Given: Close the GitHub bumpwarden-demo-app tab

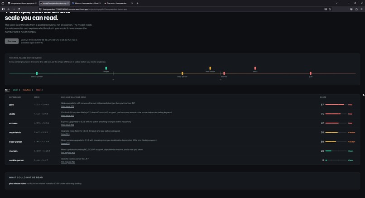Looking at the screenshot, I should [x=36, y=3].
